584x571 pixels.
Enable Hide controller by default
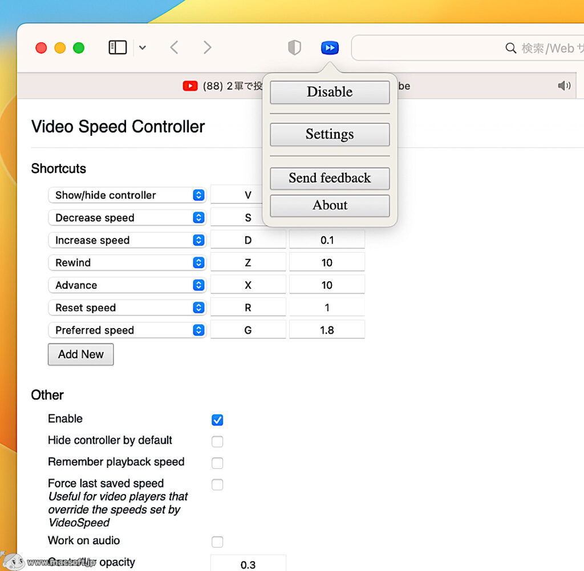click(217, 441)
